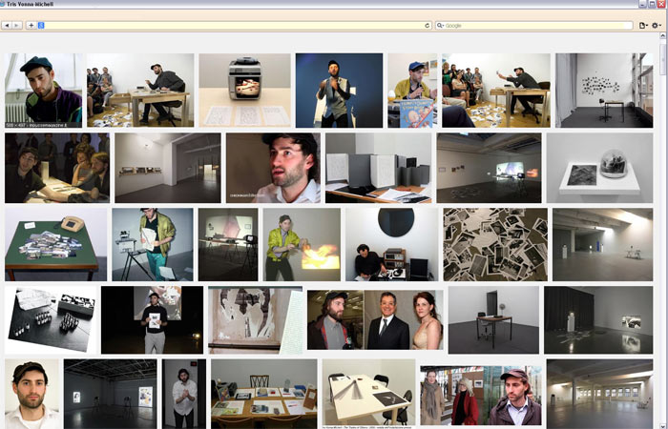
Task: Open image of peeling wall with handwritten note
Action: pyautogui.click(x=255, y=320)
